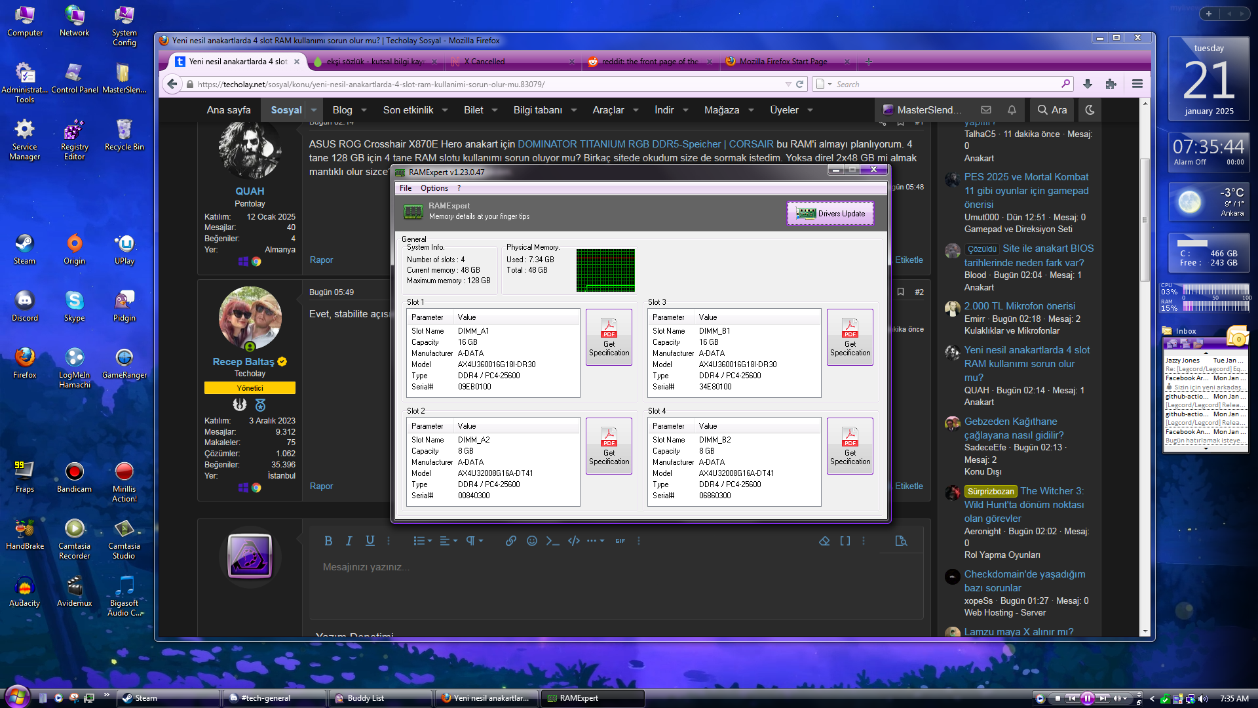Open forum inbox envelope icon
This screenshot has height=708, width=1258.
[x=986, y=110]
